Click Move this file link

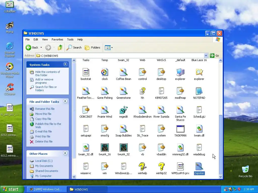click(43, 114)
